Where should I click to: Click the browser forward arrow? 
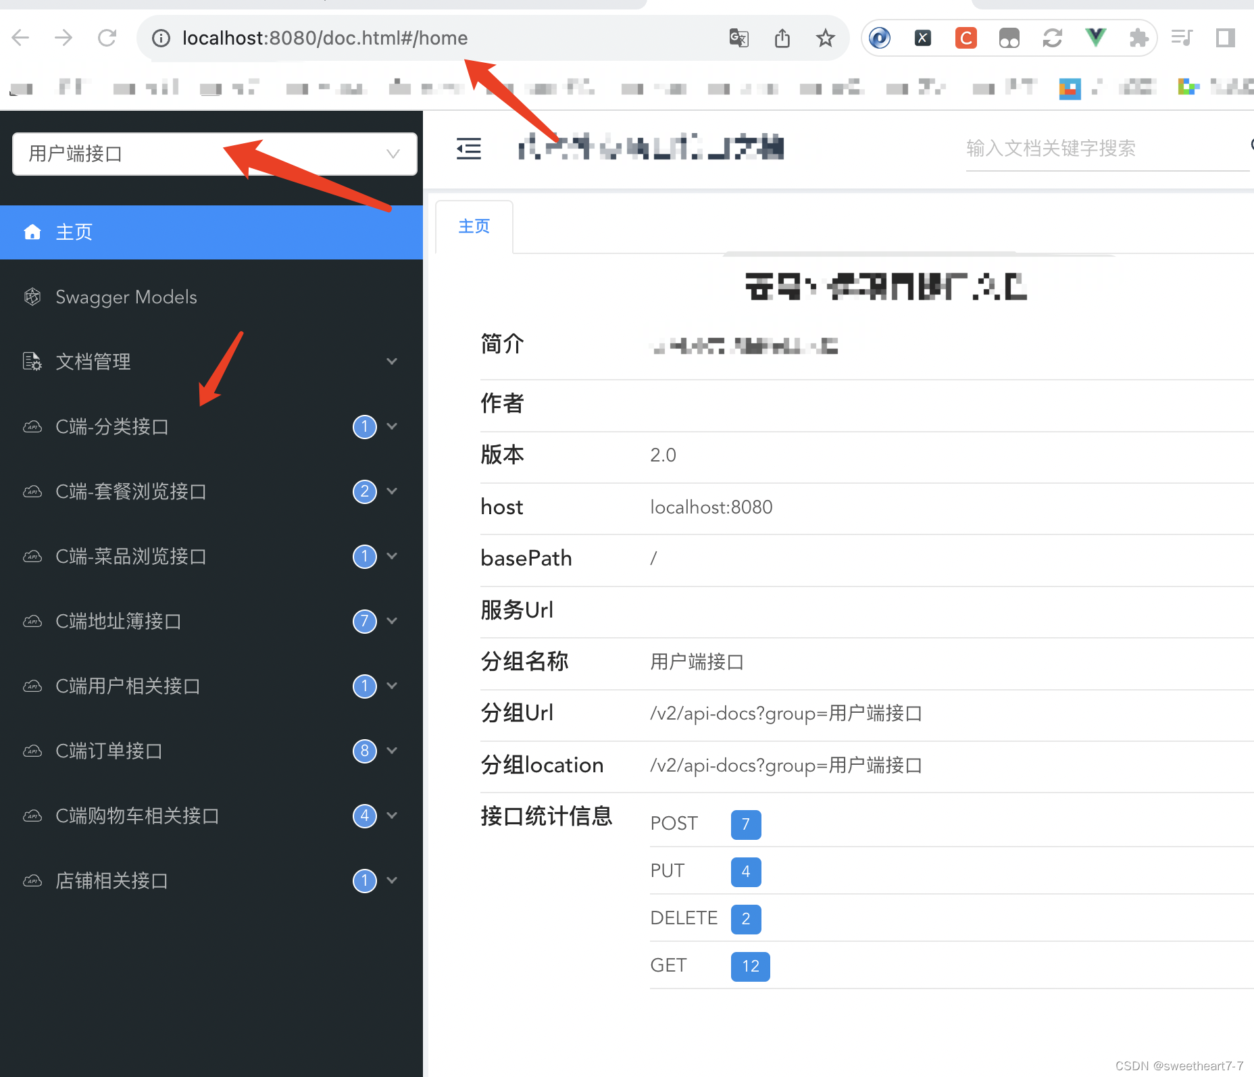64,38
